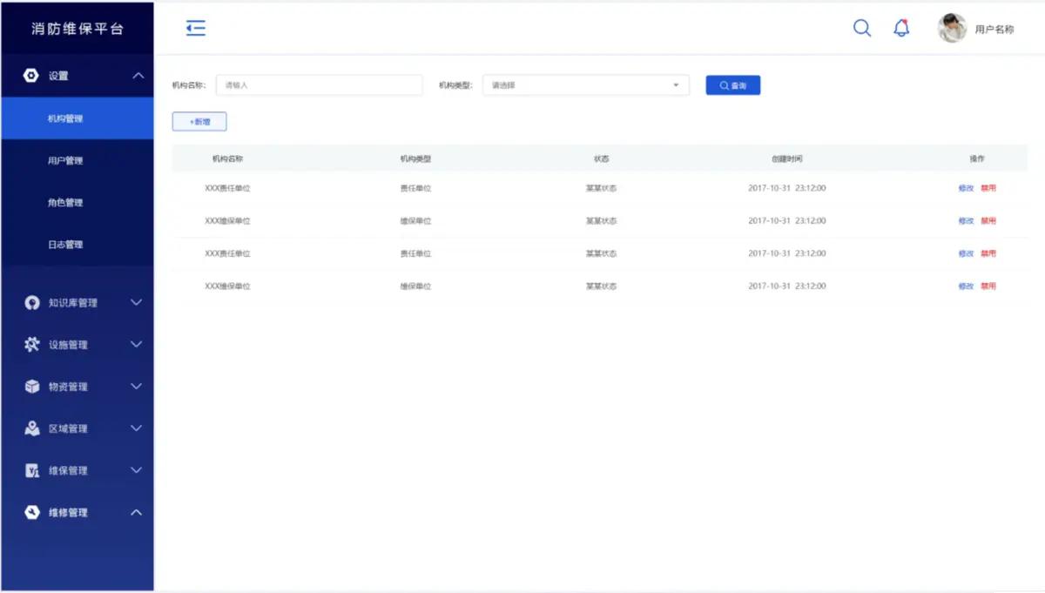Click the 维修管理 wrench icon
The height and width of the screenshot is (593, 1045).
point(32,512)
